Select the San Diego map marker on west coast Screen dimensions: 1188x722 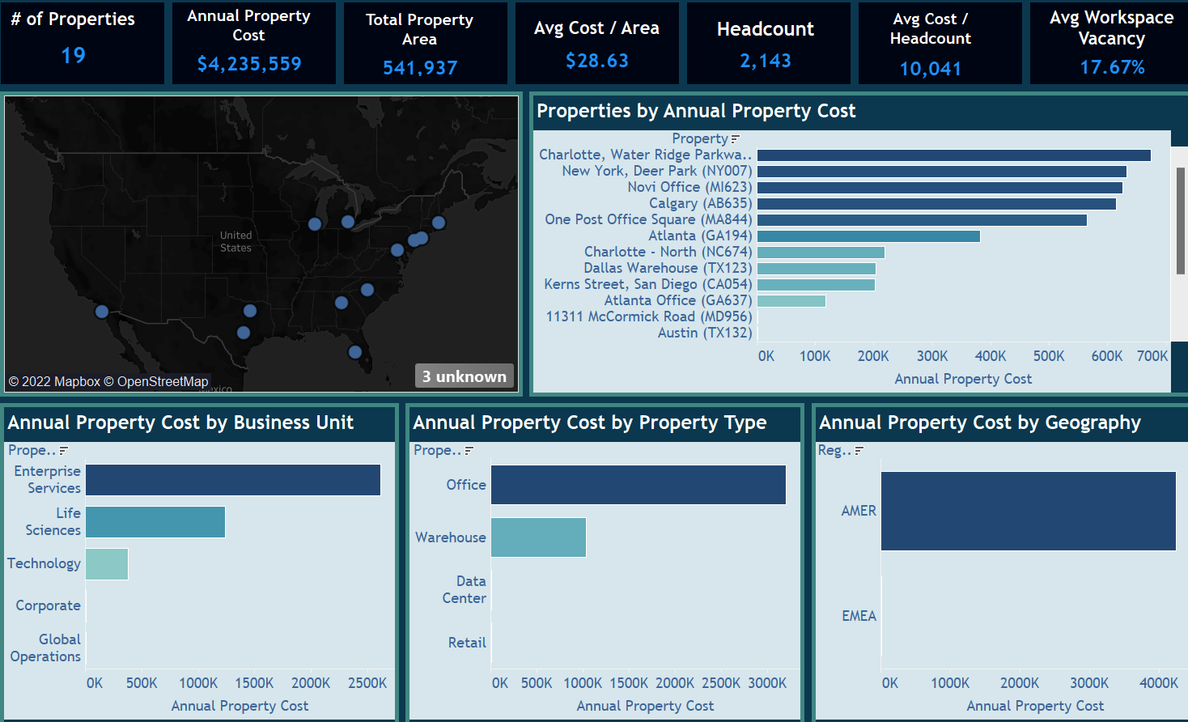coord(102,311)
